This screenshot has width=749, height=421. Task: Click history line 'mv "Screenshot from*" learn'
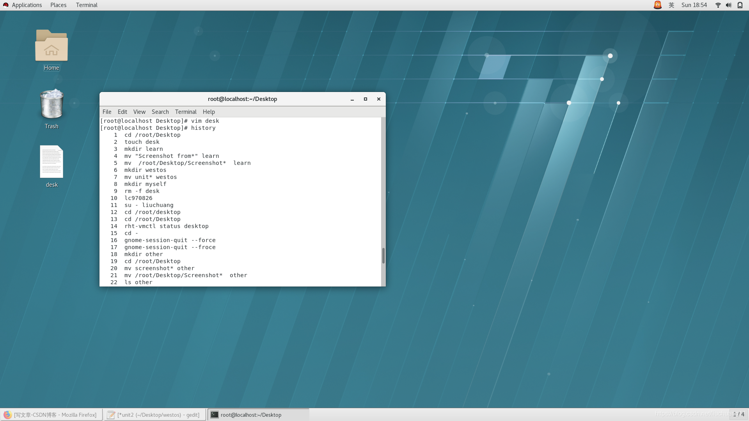click(x=172, y=156)
